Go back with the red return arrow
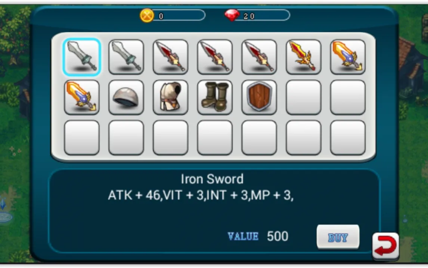Image resolution: width=428 pixels, height=268 pixels. (x=385, y=246)
